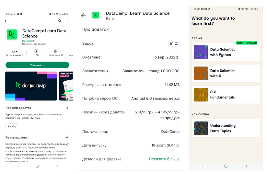This screenshot has width=267, height=174.
Task: Tap the DataCamp app logo icon
Action: (x=12, y=34)
